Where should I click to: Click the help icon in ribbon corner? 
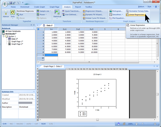[x=156, y=7]
